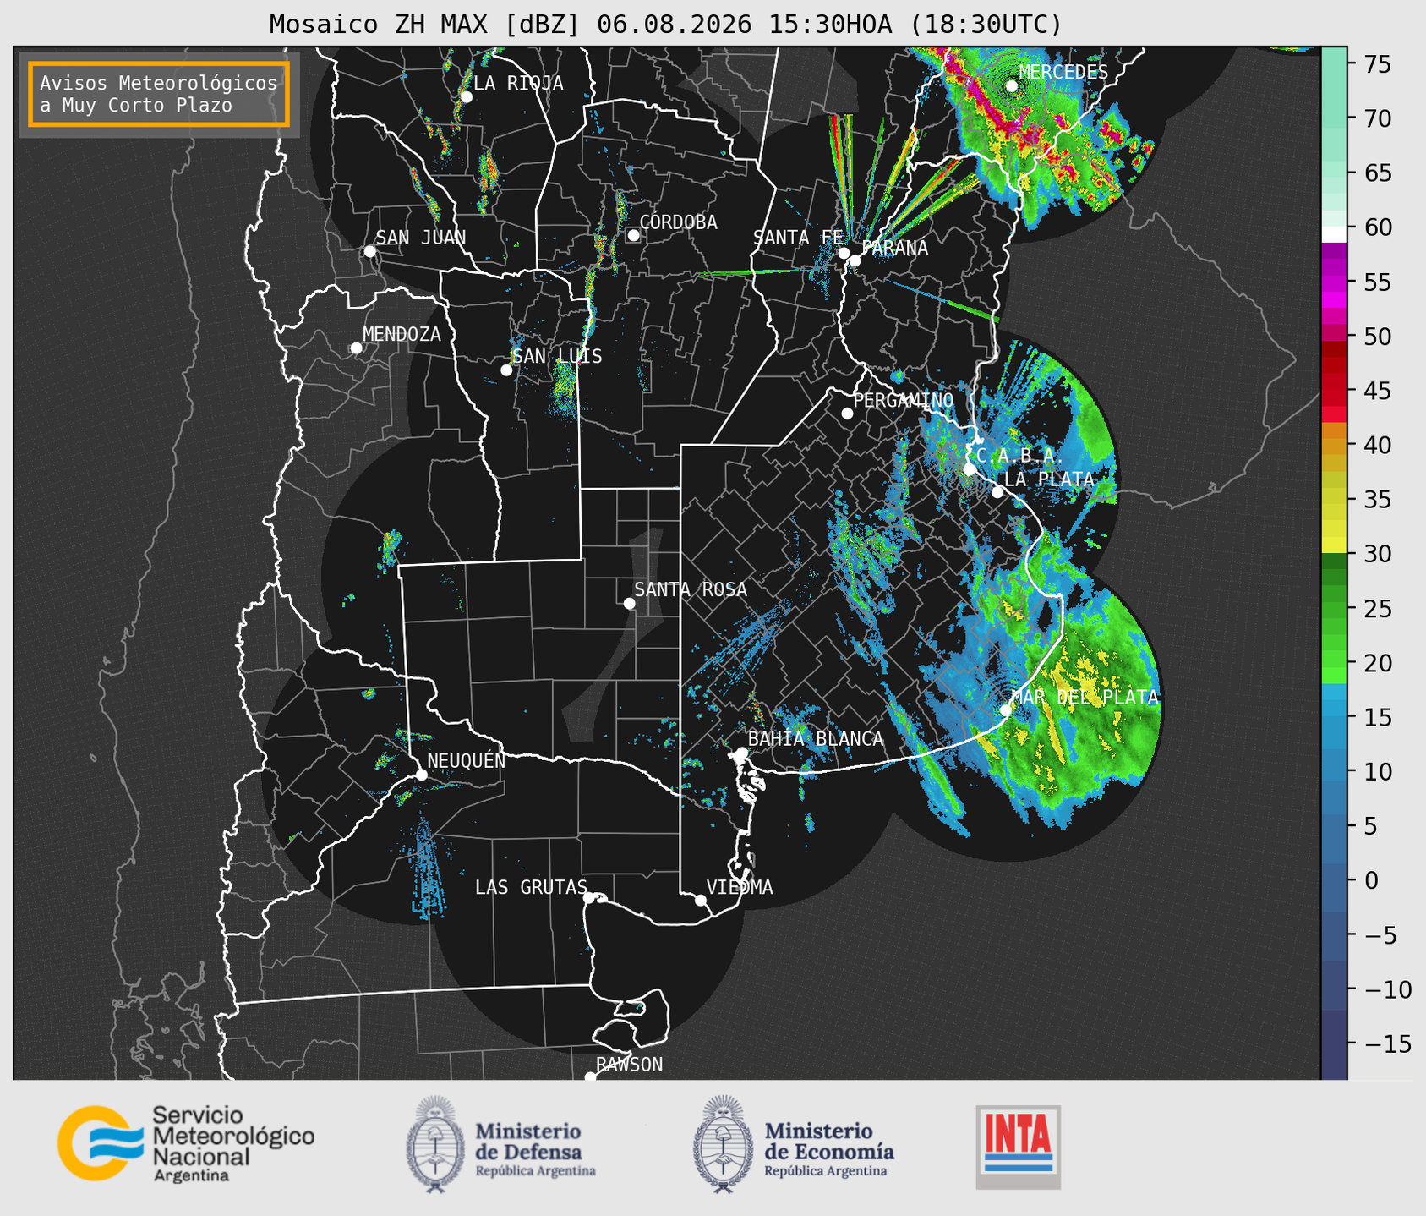The height and width of the screenshot is (1216, 1426).
Task: Click the Mar del Plata marker dot
Action: click(x=1006, y=710)
